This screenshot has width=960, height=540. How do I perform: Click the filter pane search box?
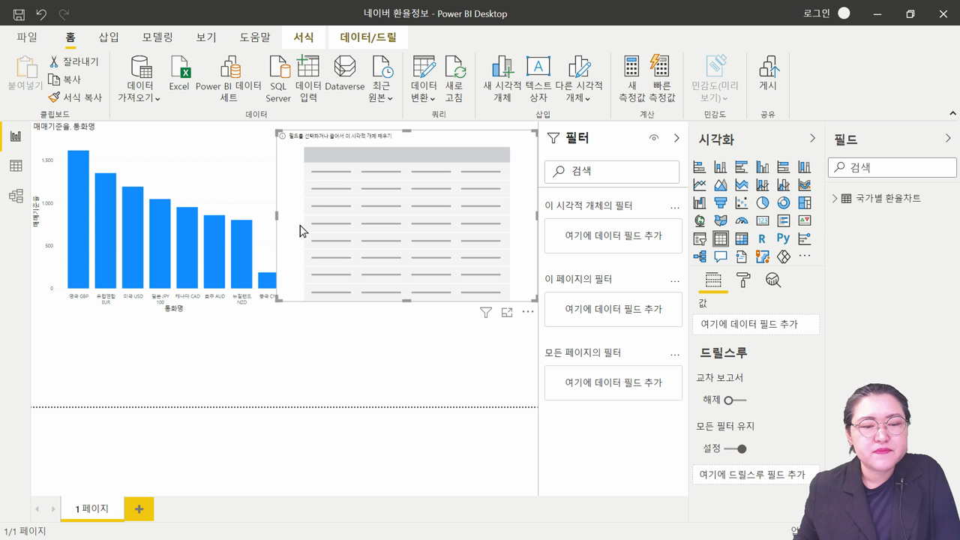tap(612, 171)
